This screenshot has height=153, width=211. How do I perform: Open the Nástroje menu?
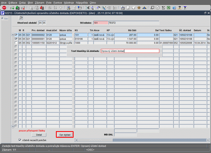[x=69, y=3]
